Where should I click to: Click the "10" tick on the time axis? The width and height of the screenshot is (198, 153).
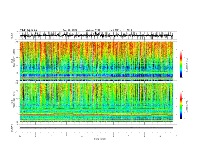click(176, 136)
